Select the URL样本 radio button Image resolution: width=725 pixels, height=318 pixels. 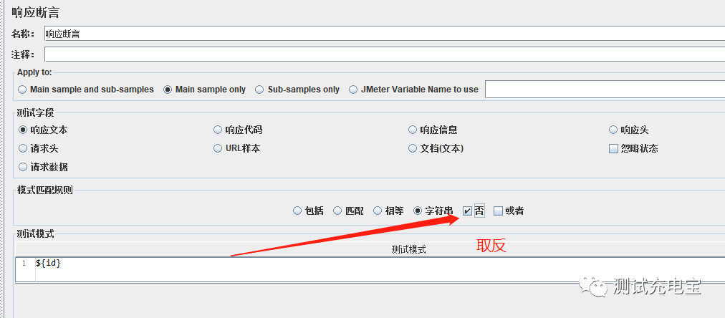click(x=218, y=148)
